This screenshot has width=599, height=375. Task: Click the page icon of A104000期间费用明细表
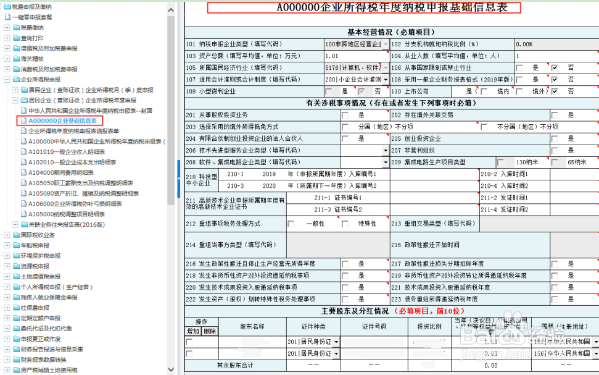pyautogui.click(x=23, y=172)
